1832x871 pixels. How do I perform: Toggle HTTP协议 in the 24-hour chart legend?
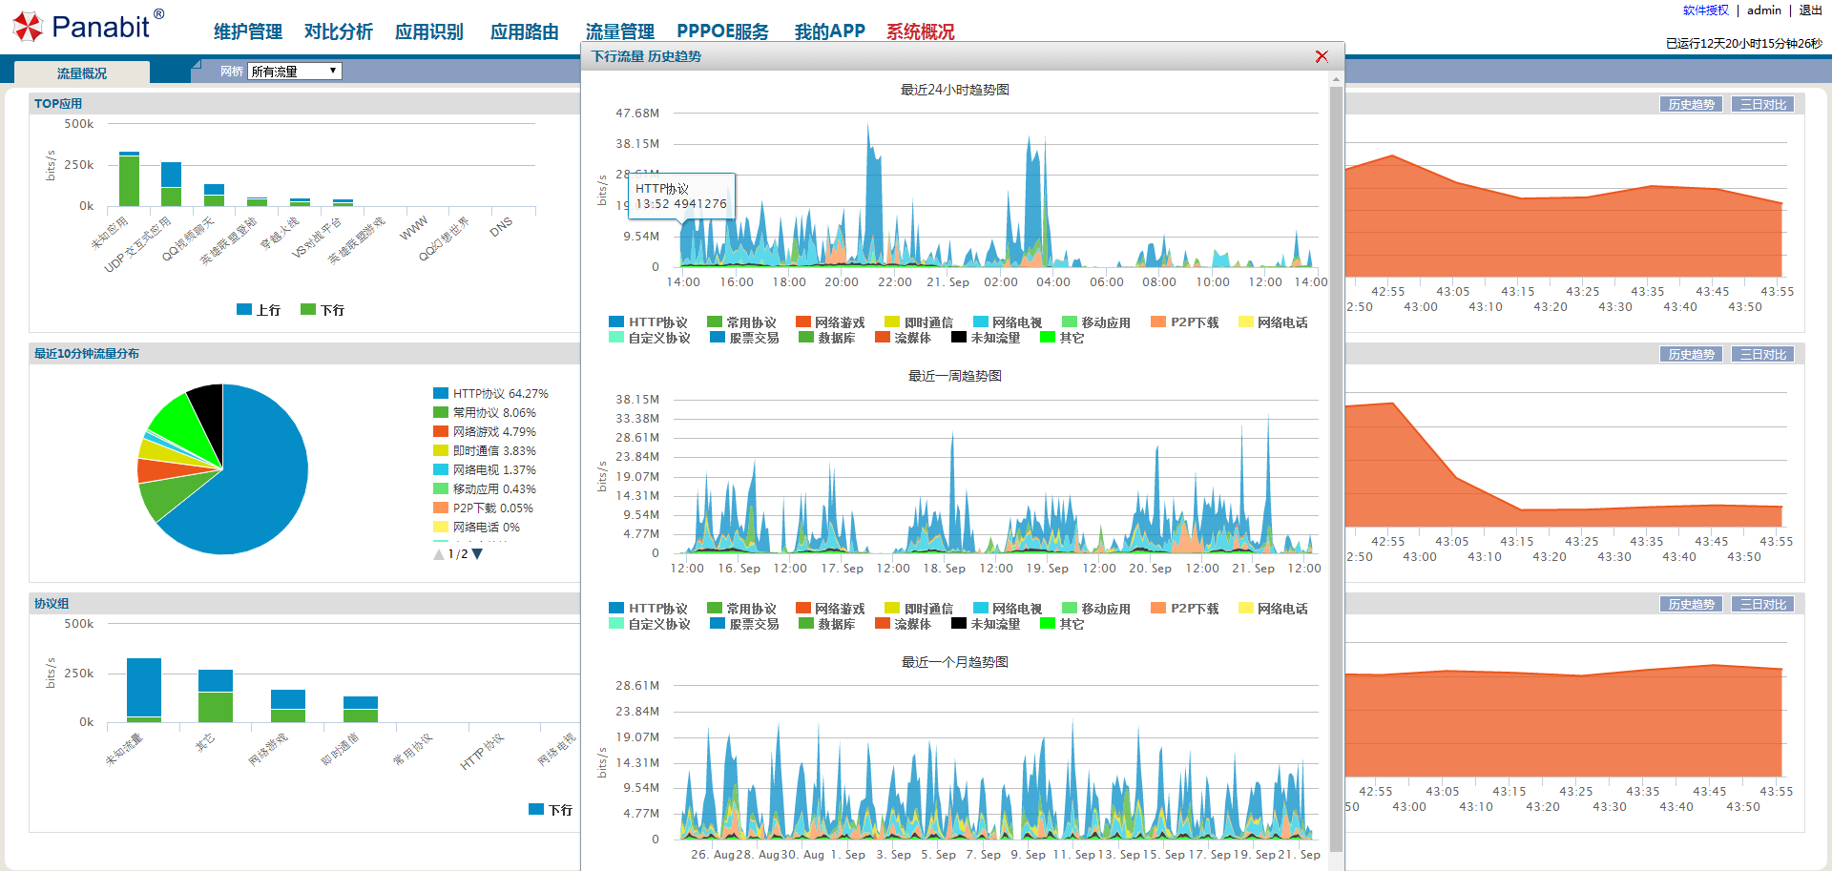click(648, 322)
